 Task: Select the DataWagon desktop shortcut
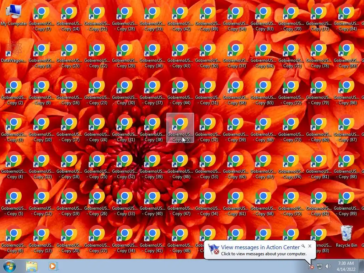coord(14,52)
